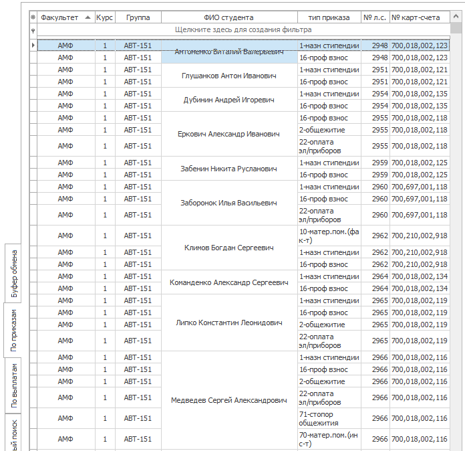Click 2-общежитие in row 2966
Viewport: 465px width, 451px height.
(329, 381)
